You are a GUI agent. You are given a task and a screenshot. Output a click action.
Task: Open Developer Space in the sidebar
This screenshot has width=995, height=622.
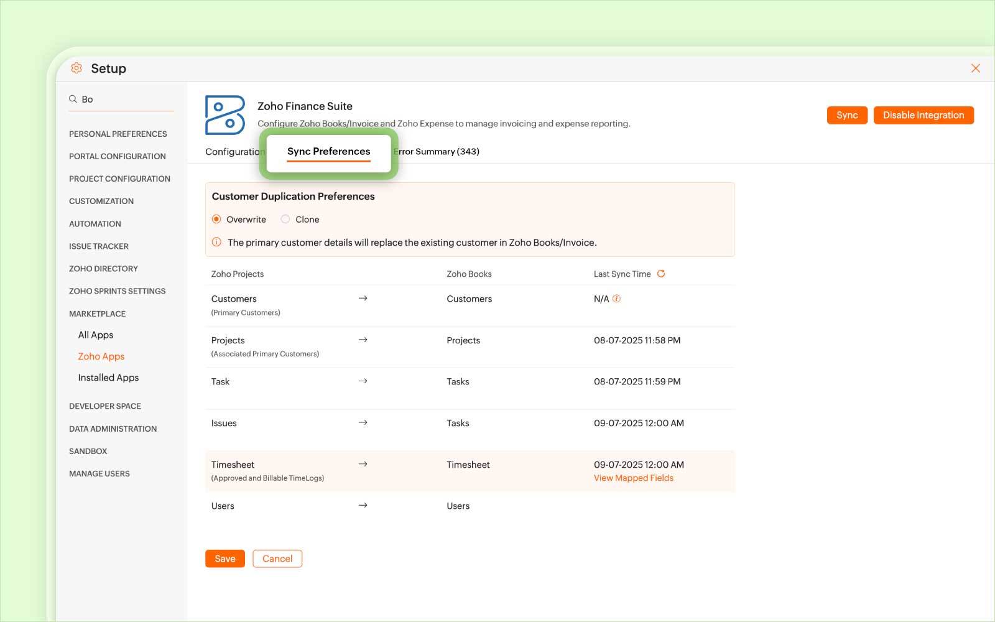point(105,406)
